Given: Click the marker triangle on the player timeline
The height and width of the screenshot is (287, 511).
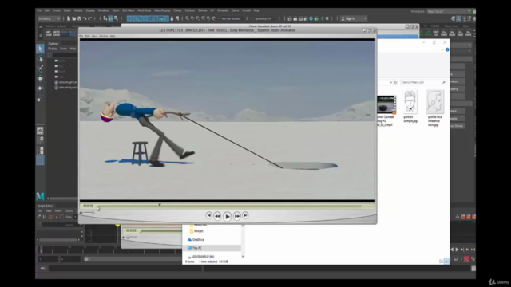Looking at the screenshot, I should 160,205.
